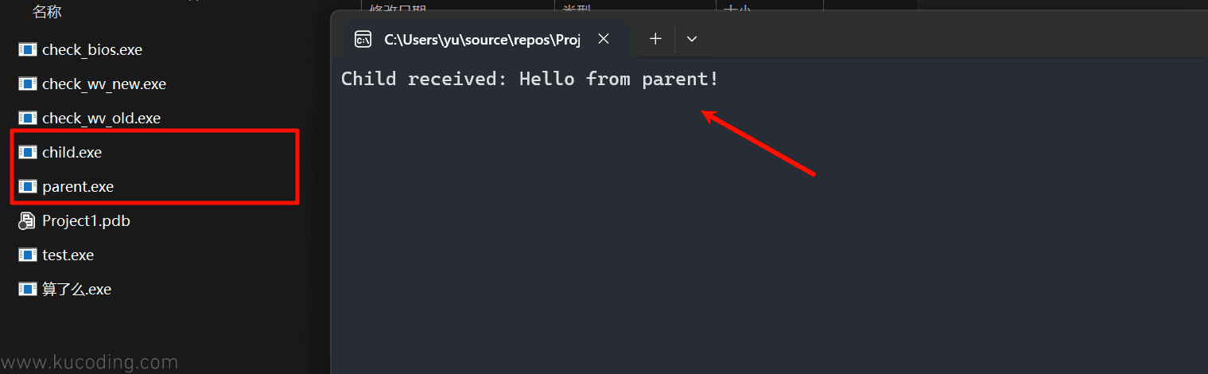
Task: Click the Project1.pdb database file icon
Action: pyautogui.click(x=28, y=220)
